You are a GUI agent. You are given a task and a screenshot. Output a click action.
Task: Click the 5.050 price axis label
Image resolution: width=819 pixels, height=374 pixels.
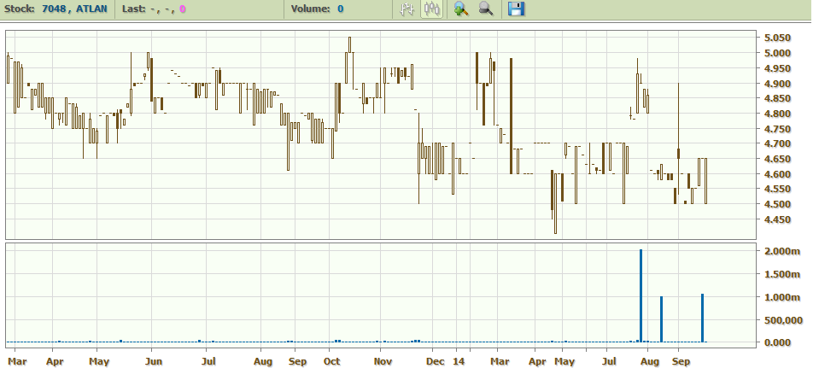click(x=777, y=38)
